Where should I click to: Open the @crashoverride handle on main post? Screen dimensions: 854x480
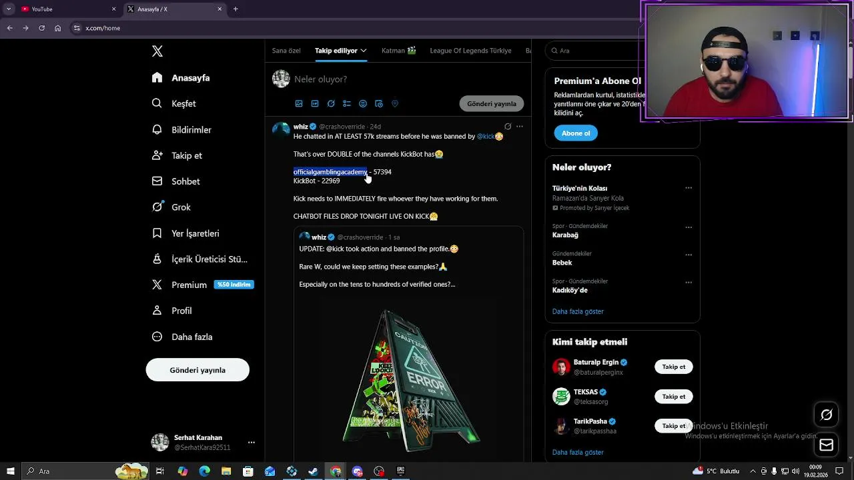(342, 127)
